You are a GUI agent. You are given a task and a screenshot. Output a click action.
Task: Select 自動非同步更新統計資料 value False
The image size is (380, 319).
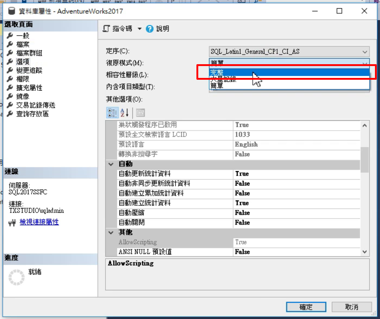click(x=297, y=183)
